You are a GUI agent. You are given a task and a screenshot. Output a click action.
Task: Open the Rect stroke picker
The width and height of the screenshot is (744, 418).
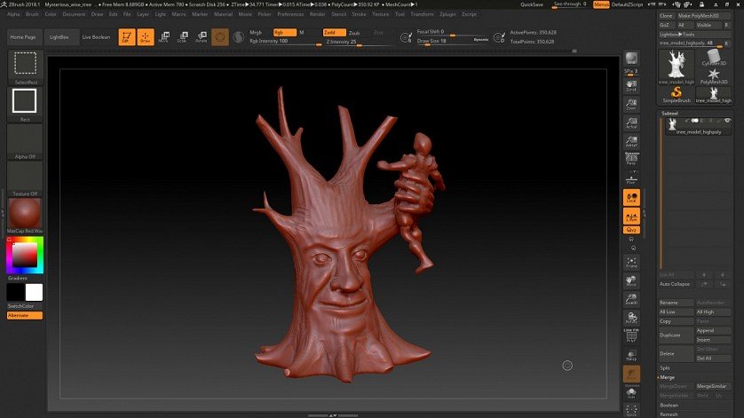coord(25,105)
